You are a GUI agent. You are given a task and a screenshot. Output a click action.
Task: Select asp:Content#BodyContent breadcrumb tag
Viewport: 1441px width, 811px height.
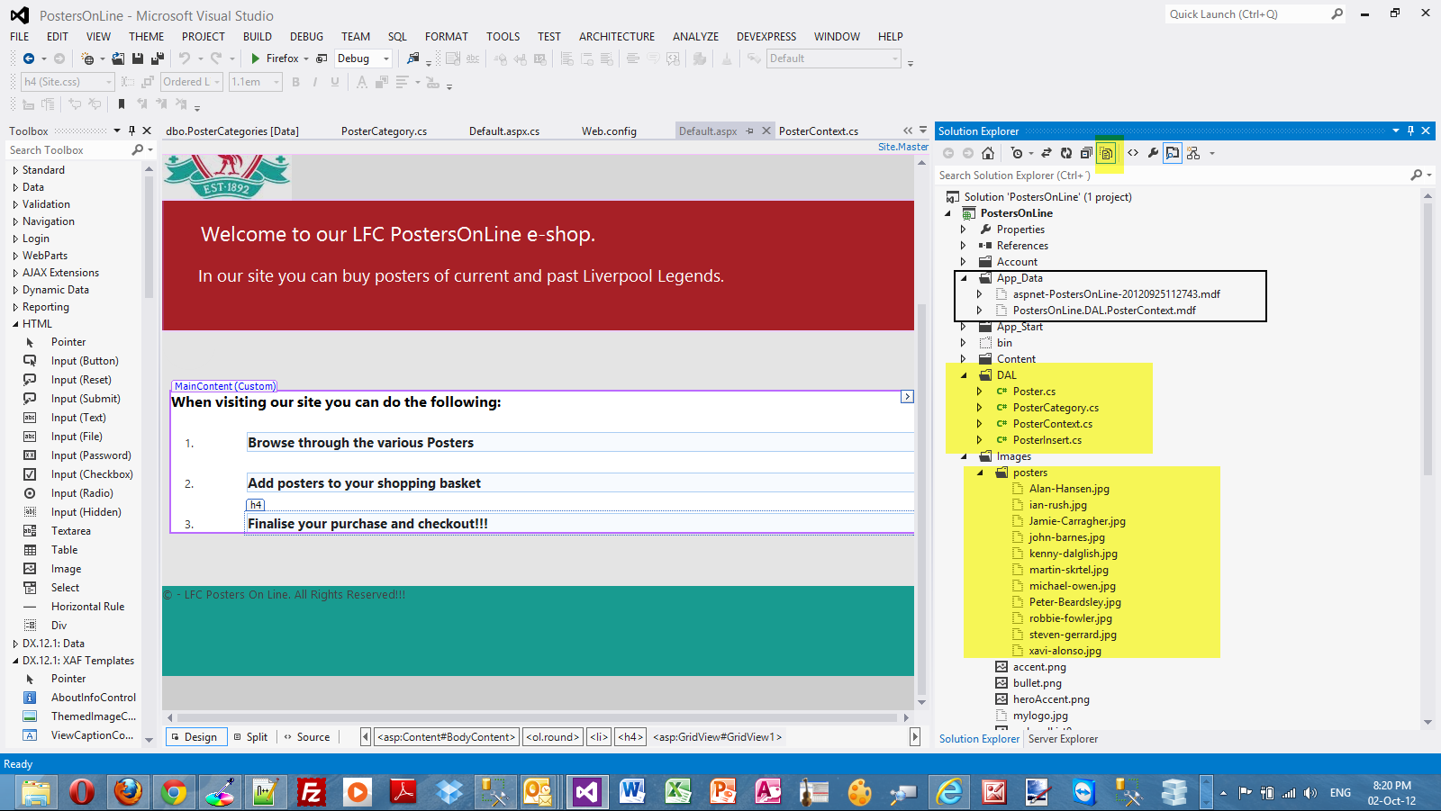[447, 737]
